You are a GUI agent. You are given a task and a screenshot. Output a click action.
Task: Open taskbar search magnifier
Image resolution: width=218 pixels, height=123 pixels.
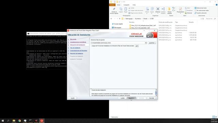[8, 121]
